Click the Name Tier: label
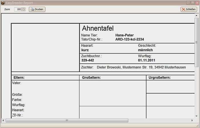The height and width of the screenshot is (128, 200). pyautogui.click(x=89, y=35)
